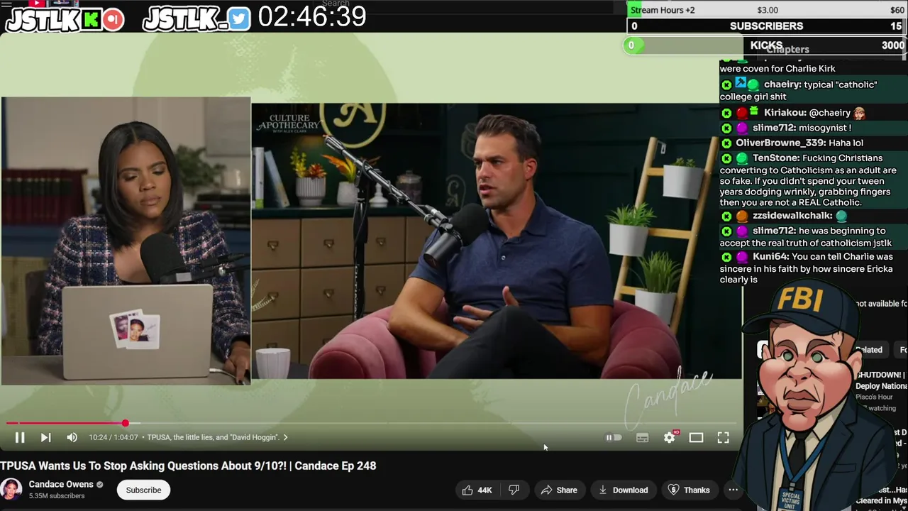Send Thanks to the creator
This screenshot has height=511, width=908.
pos(689,490)
